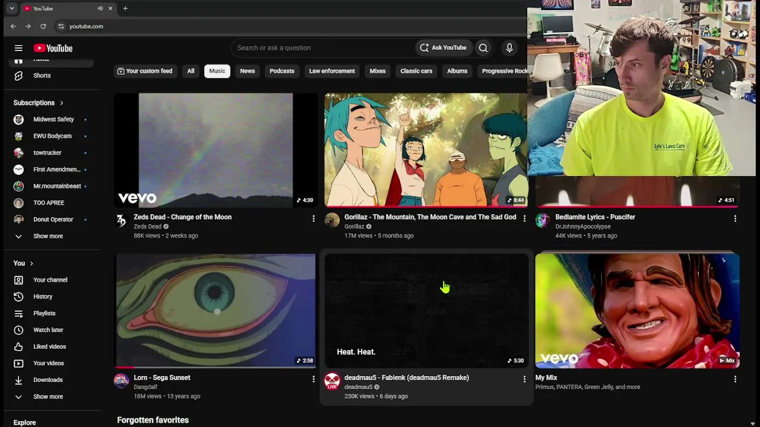View site information for youtube.com
This screenshot has width=760, height=427.
[x=61, y=26]
